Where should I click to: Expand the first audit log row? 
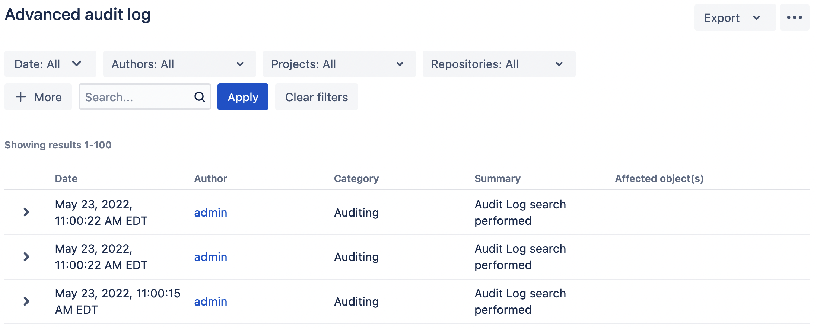pos(26,212)
